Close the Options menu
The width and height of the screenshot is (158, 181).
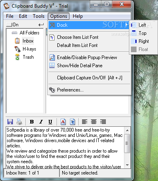tap(59, 16)
